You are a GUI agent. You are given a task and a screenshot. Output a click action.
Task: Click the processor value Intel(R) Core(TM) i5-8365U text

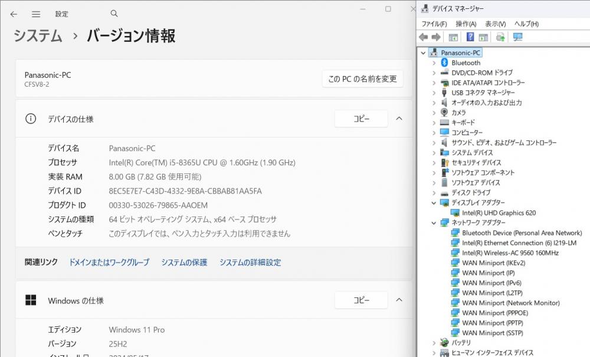(202, 162)
